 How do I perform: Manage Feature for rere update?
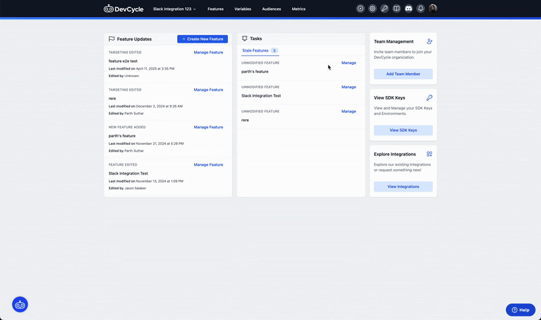click(x=208, y=90)
